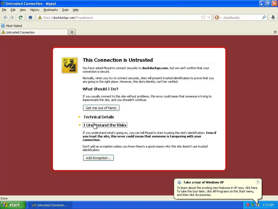Open the Help menu
Screen dimensions: 278x209
pyautogui.click(x=75, y=10)
